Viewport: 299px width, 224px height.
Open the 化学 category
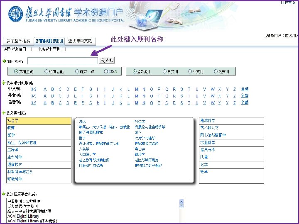tap(204, 165)
